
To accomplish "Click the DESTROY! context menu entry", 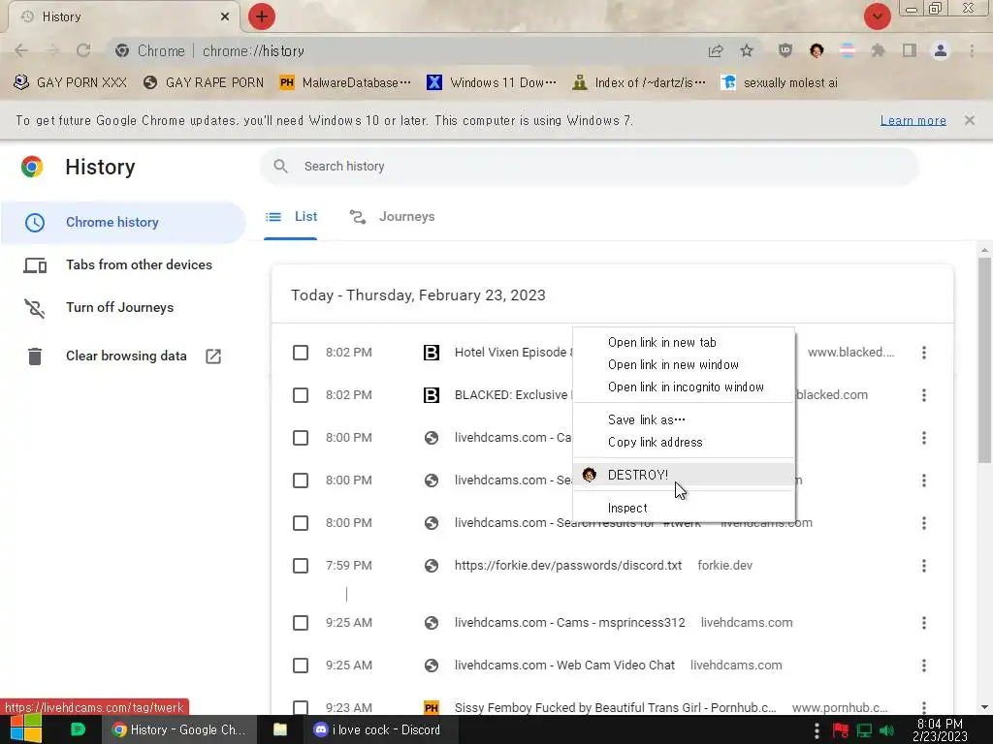I will coord(684,475).
